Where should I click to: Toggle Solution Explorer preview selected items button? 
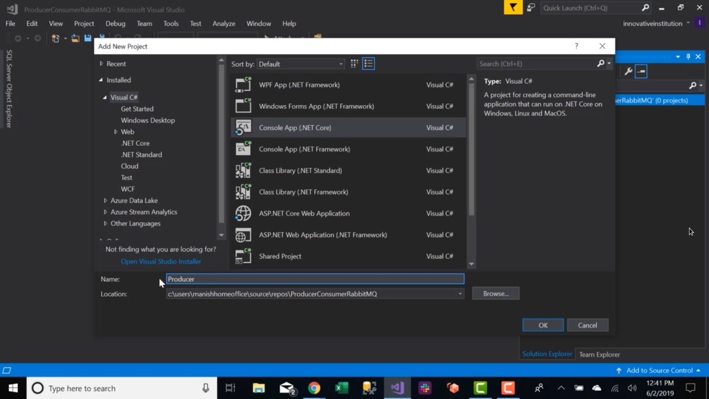click(641, 72)
